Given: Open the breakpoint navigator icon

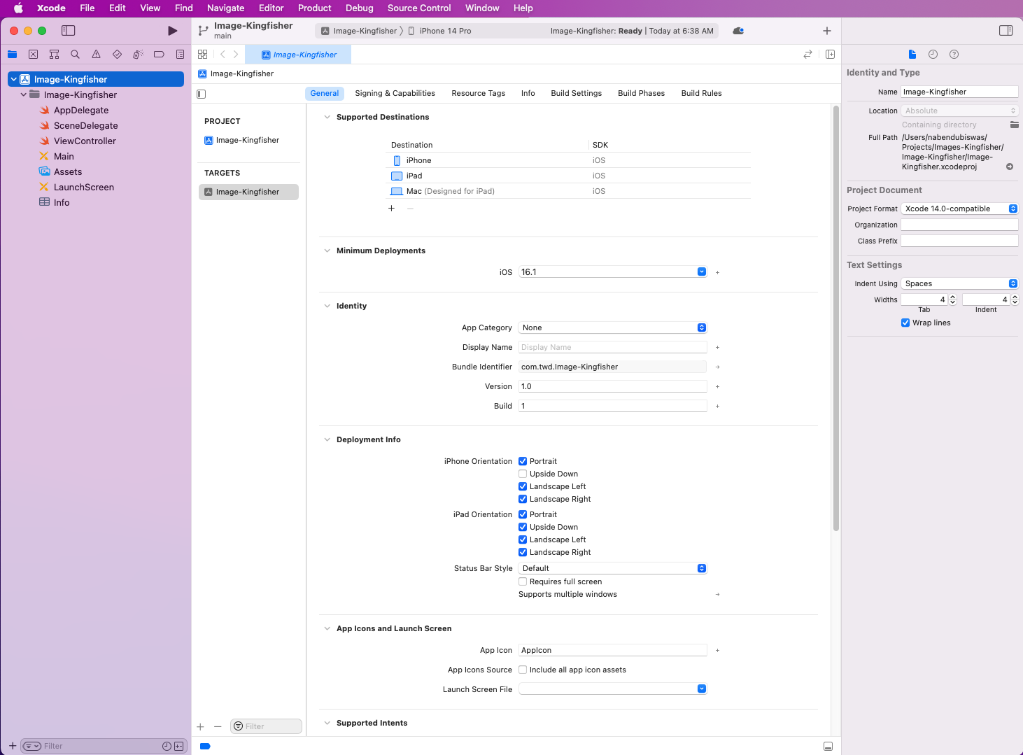Looking at the screenshot, I should click(159, 55).
